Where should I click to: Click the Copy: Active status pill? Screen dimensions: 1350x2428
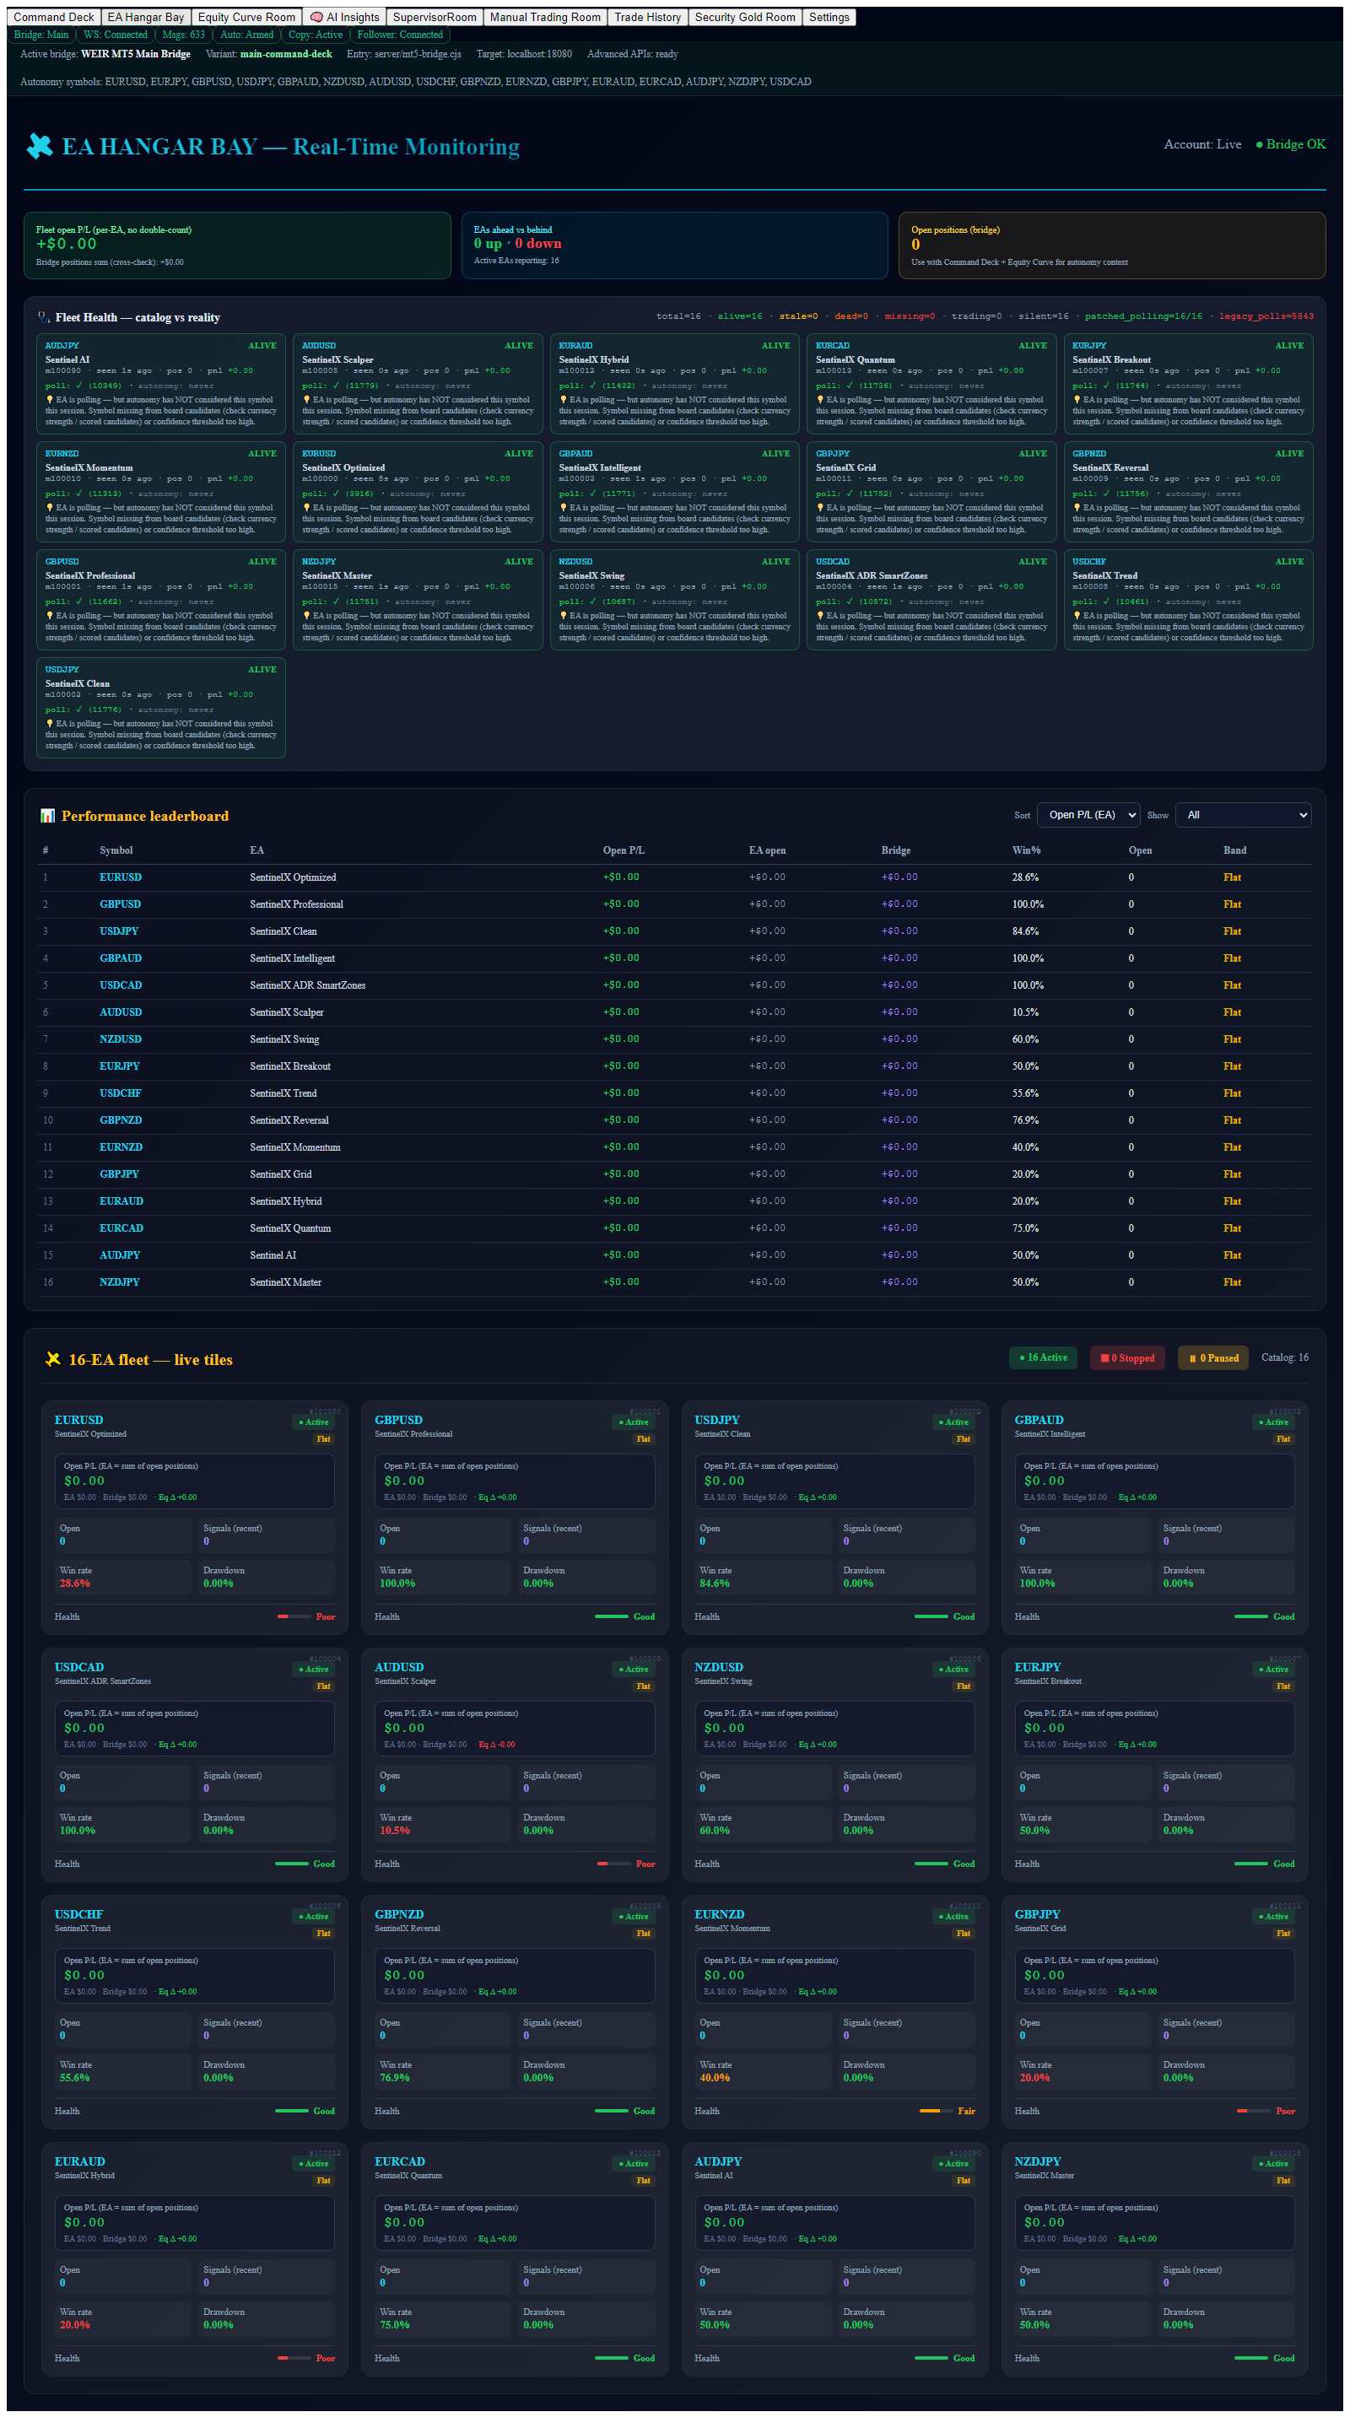(x=316, y=35)
